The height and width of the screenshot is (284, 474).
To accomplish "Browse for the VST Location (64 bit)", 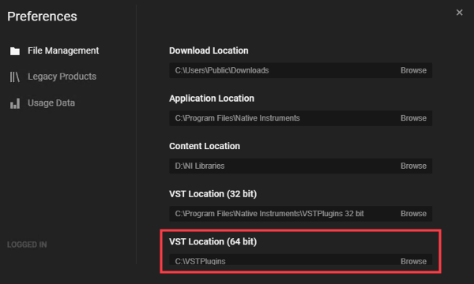I will click(413, 261).
